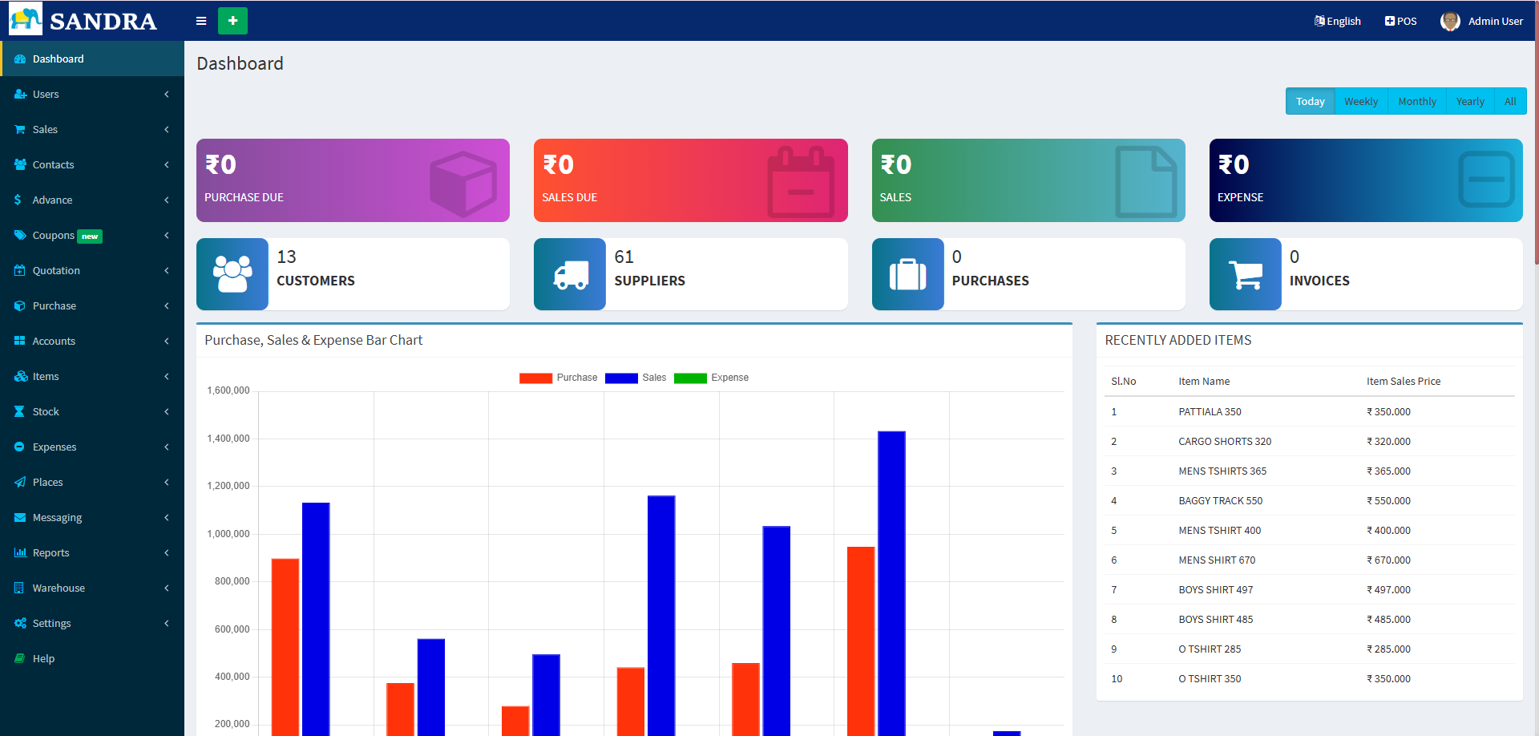Image resolution: width=1539 pixels, height=736 pixels.
Task: Click the Stock sidebar icon
Action: point(19,411)
